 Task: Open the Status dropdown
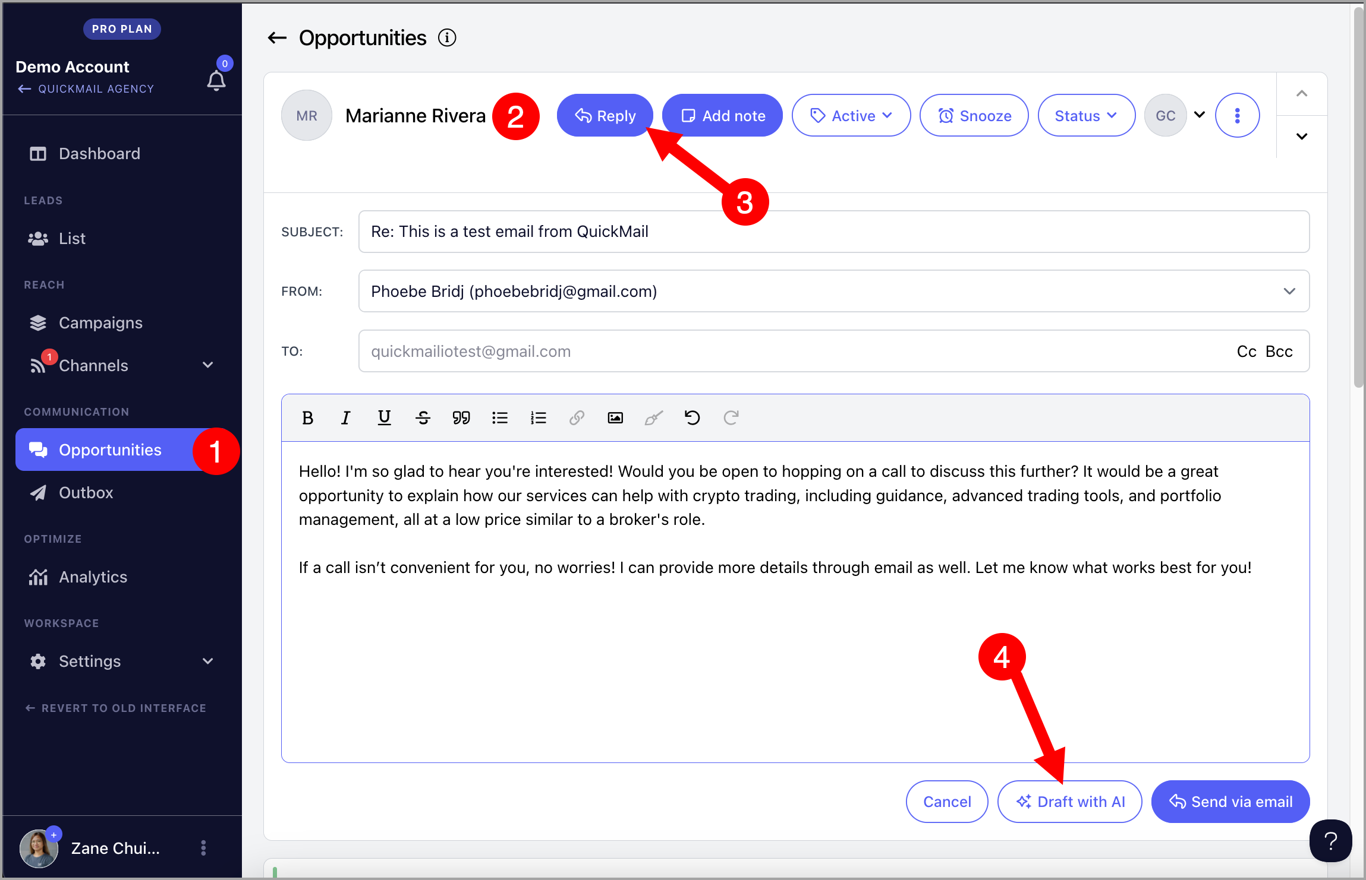coord(1087,115)
